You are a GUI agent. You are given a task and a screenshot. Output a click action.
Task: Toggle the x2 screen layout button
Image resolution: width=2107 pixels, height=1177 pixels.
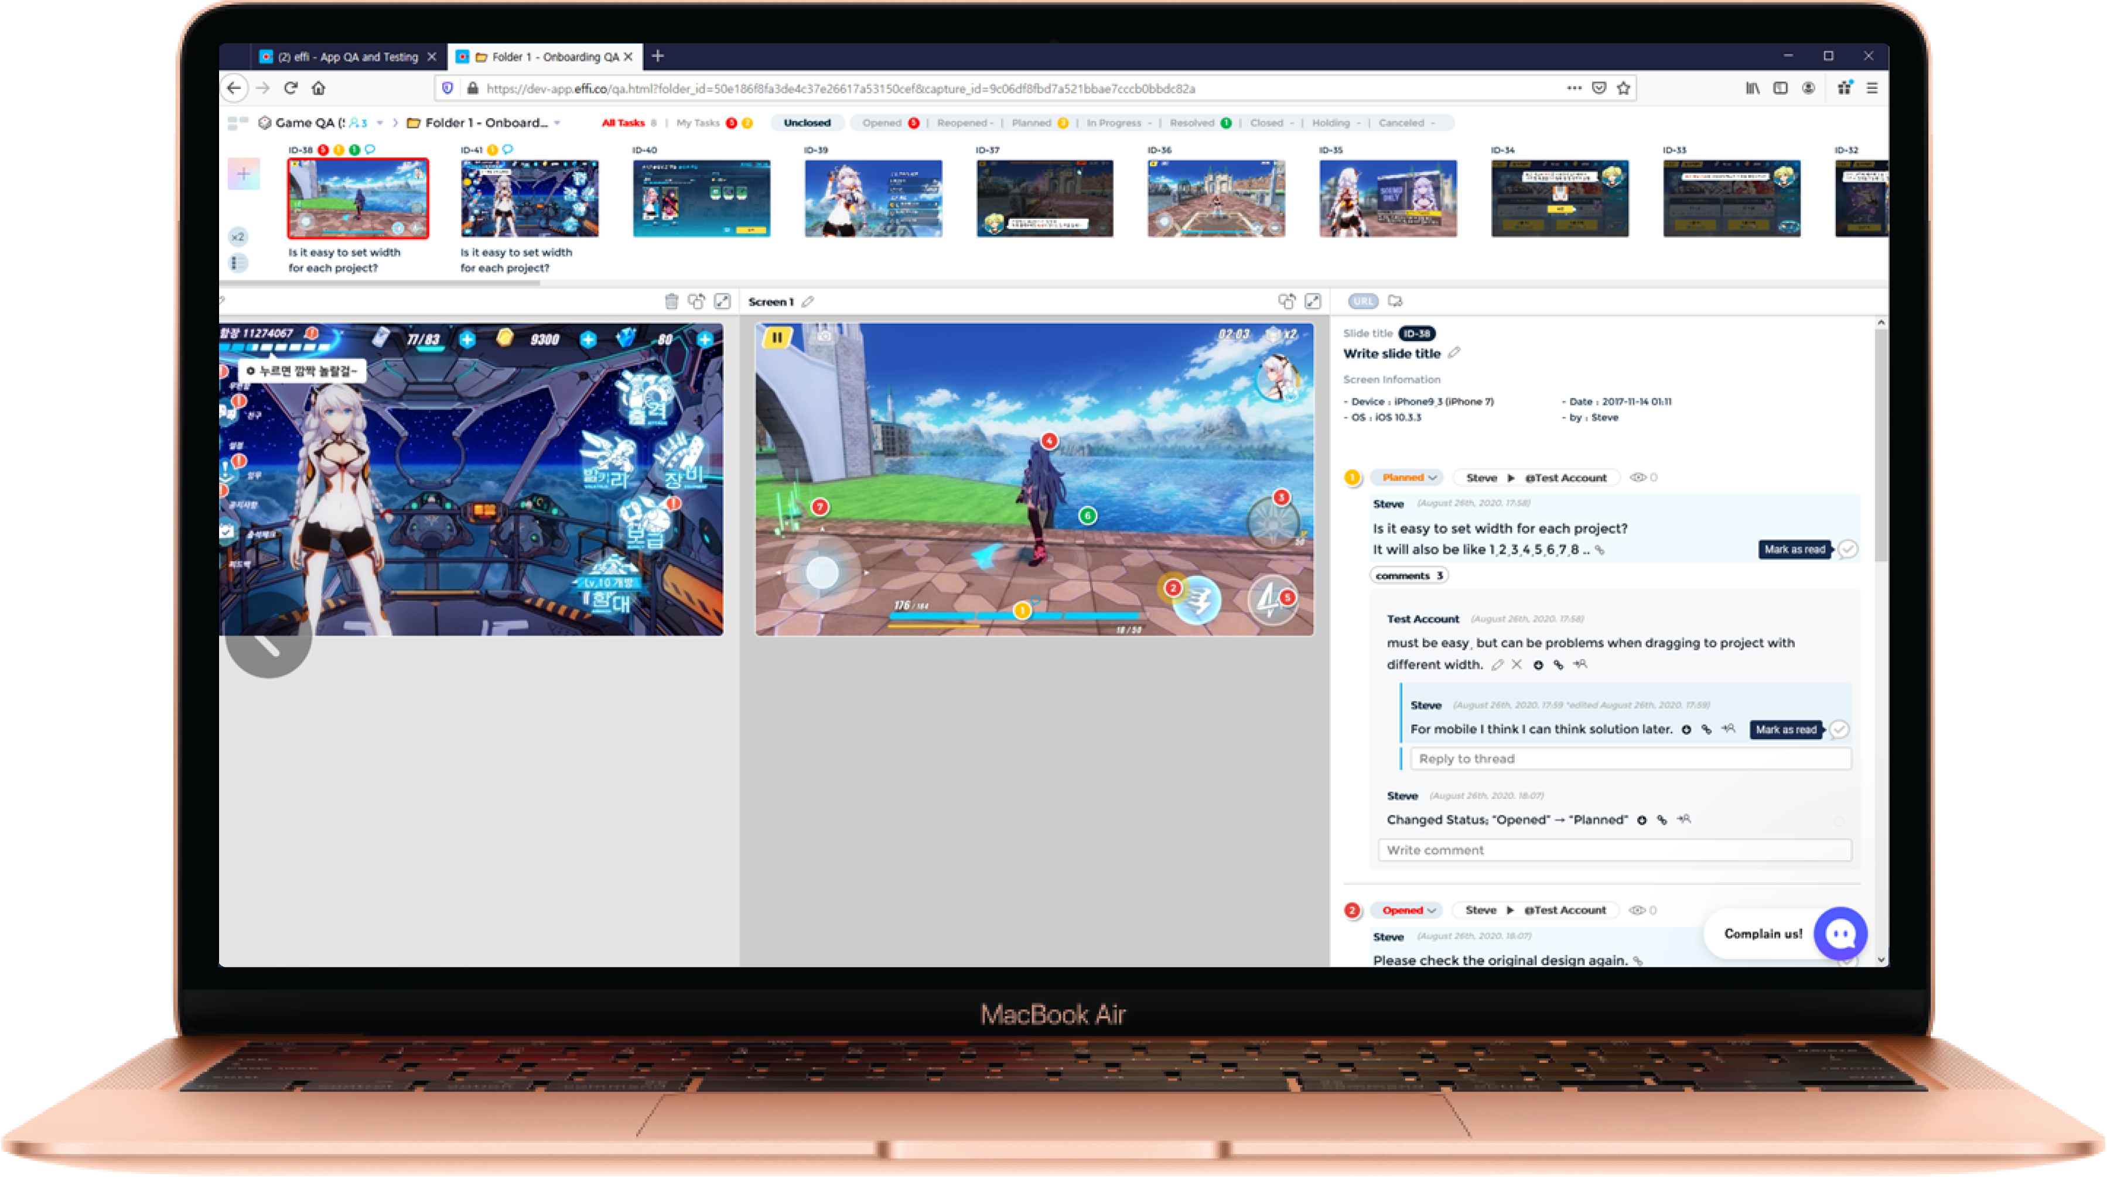point(237,237)
